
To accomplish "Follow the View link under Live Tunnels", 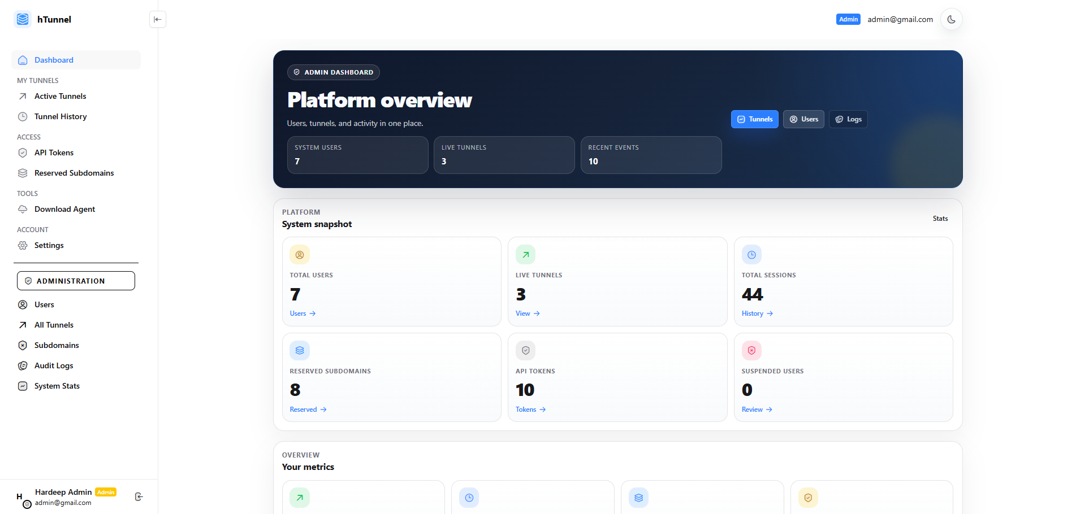I will tap(526, 313).
